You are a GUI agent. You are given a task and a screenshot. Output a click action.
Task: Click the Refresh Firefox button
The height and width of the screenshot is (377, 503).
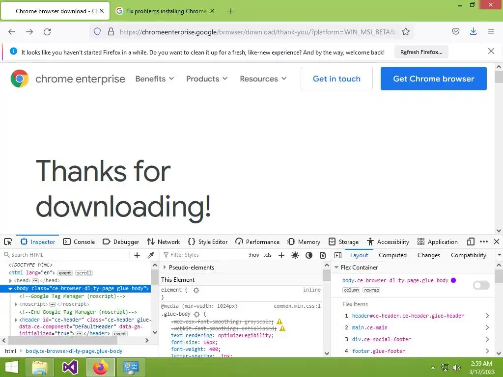(421, 52)
